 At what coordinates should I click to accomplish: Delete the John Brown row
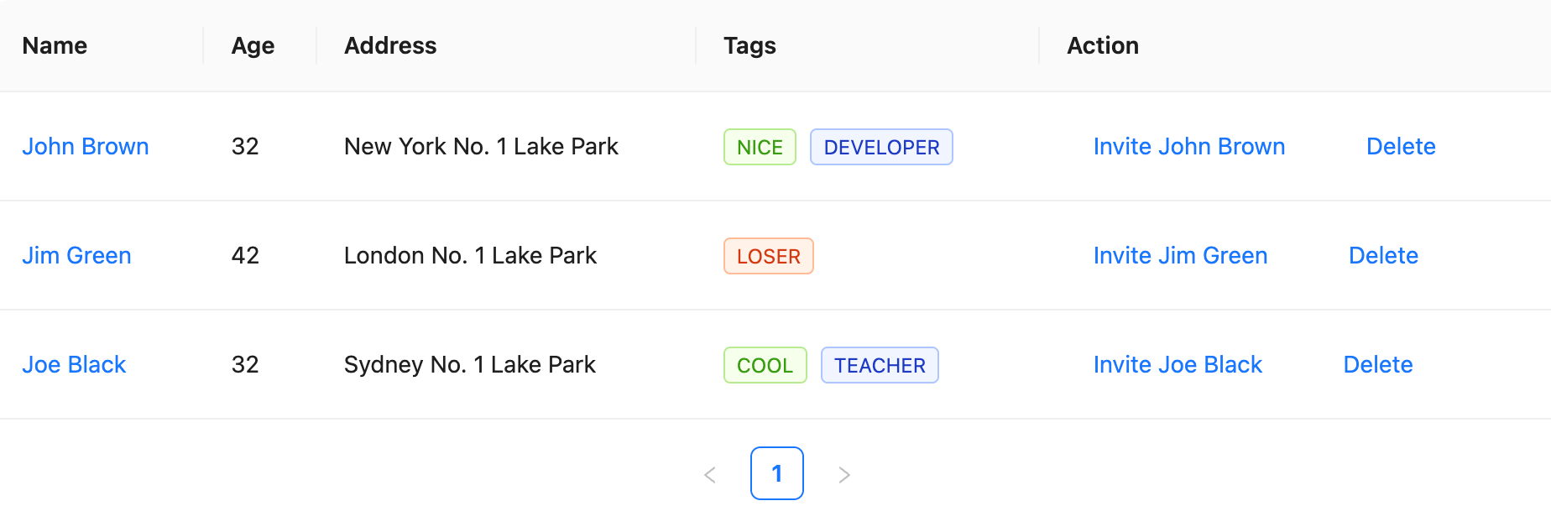click(1401, 146)
